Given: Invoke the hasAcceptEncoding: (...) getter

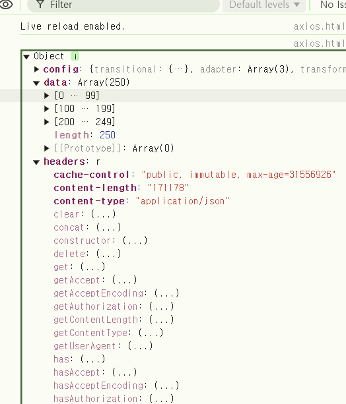Looking at the screenshot, I should click(x=166, y=385).
